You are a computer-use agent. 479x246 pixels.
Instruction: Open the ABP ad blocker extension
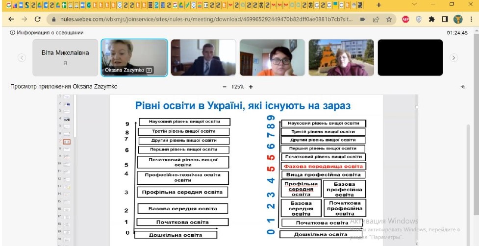click(x=405, y=19)
